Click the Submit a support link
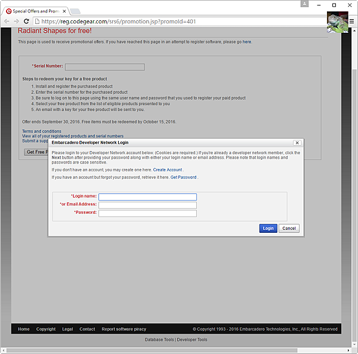The image size is (358, 354). 35,141
